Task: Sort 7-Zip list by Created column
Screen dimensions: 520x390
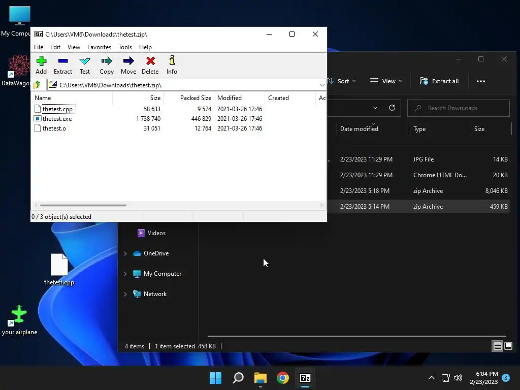Action: tap(290, 98)
